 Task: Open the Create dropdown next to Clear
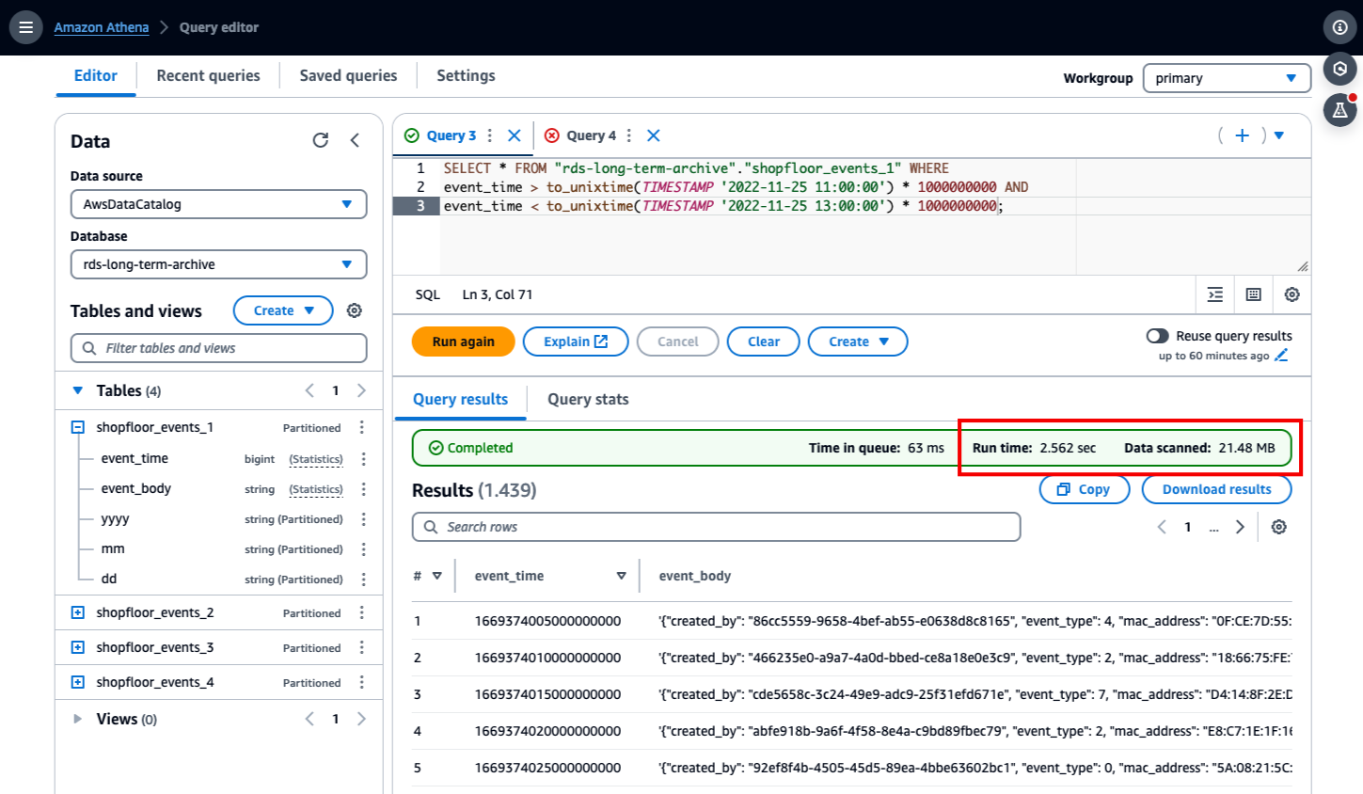858,341
